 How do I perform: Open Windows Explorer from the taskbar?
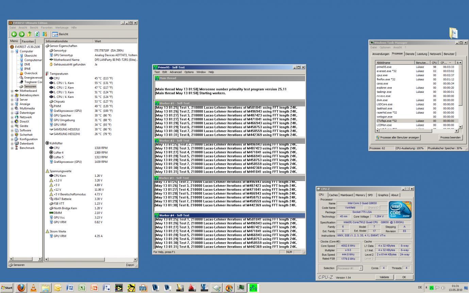click(46, 288)
